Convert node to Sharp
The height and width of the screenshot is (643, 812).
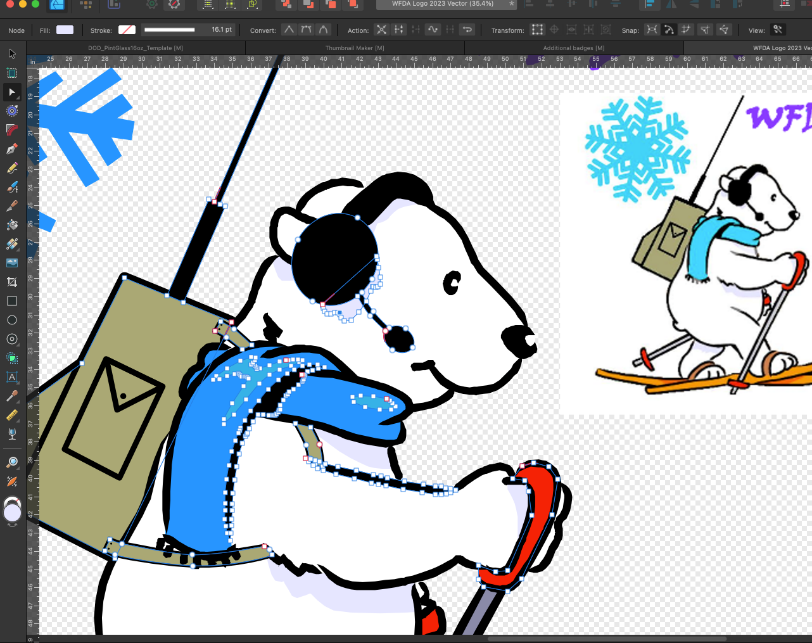(x=289, y=30)
